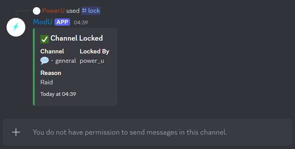Click the speech bubble emoji under Channel
295x149 pixels.
[x=45, y=61]
